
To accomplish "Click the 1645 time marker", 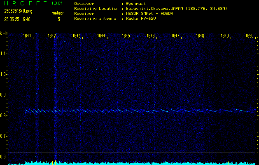I will [126, 36].
